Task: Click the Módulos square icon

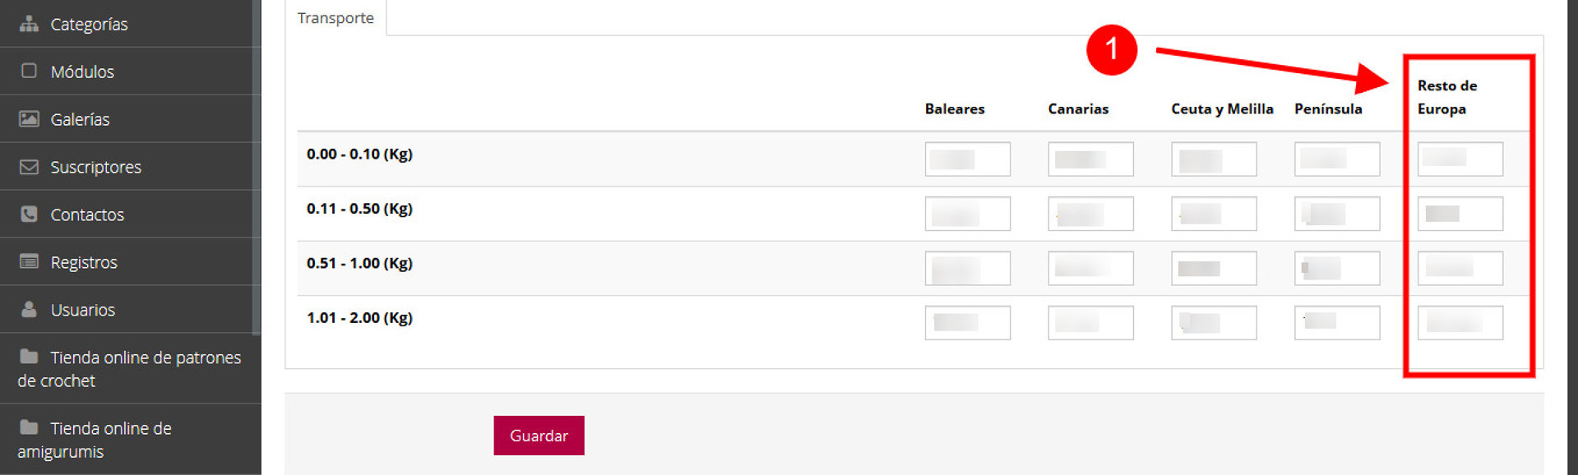Action: (x=29, y=71)
